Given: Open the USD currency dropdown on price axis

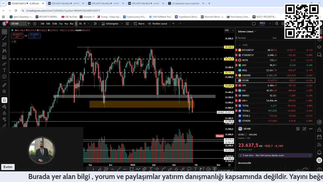Looking at the screenshot, I should (229, 30).
